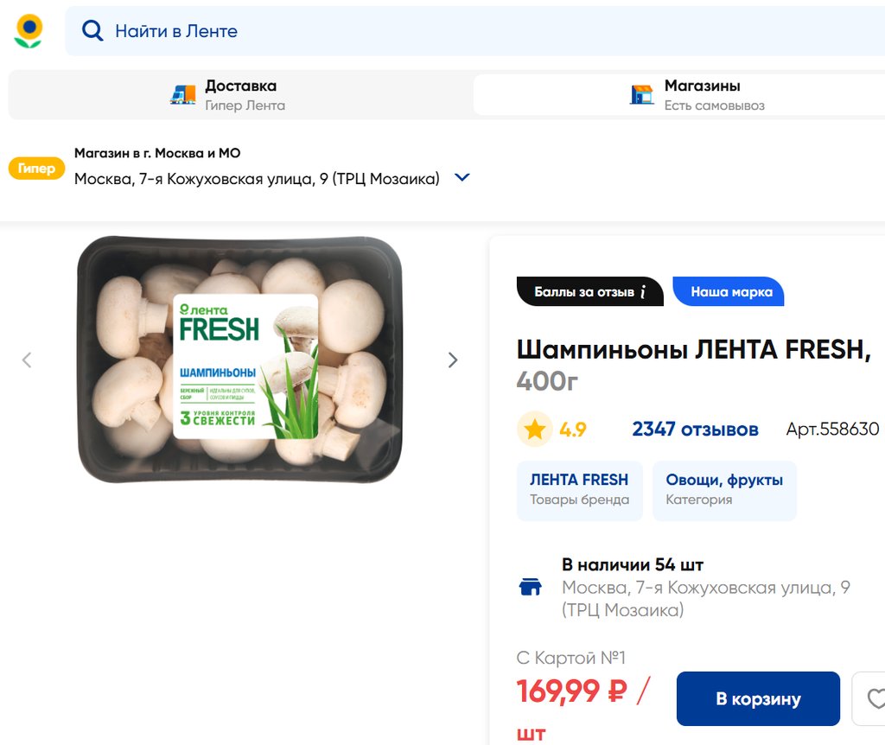Open Овощи, фрукты category

(x=724, y=489)
